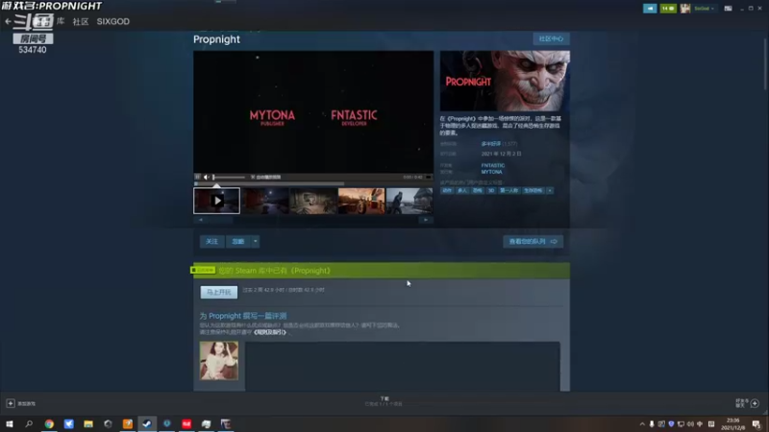The height and width of the screenshot is (432, 769).
Task: Click the 第一人称 tag
Action: pyautogui.click(x=509, y=190)
